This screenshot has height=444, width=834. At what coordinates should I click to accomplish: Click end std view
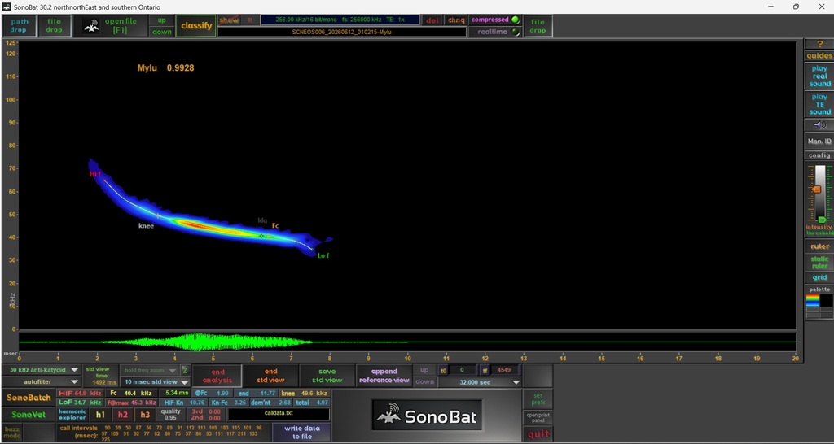pos(270,376)
